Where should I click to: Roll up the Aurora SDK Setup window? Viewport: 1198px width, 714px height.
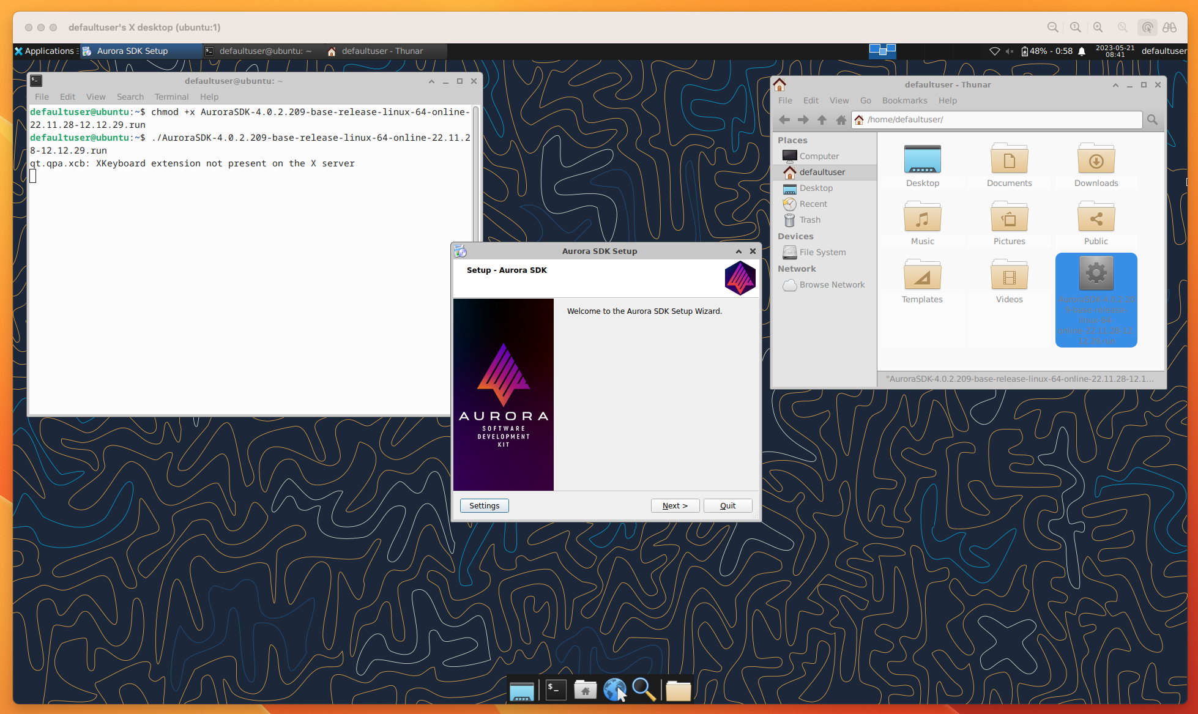pos(739,251)
